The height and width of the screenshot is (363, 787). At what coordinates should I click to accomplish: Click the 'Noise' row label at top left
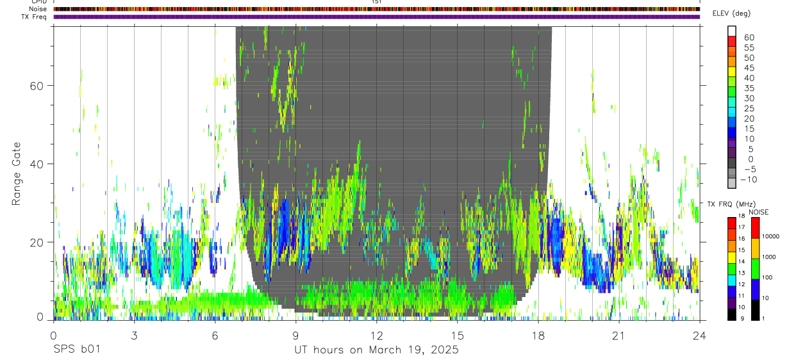pyautogui.click(x=38, y=9)
